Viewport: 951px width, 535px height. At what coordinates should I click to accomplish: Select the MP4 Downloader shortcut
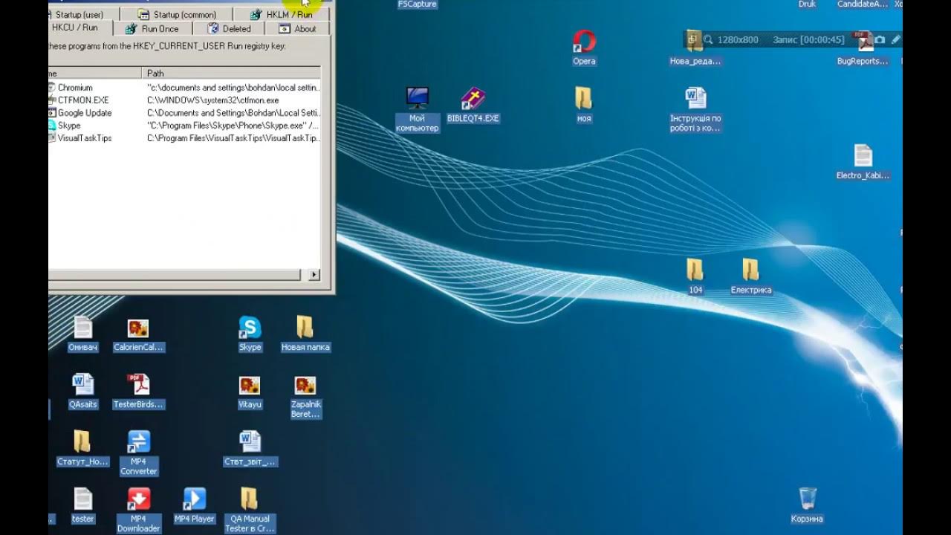pyautogui.click(x=138, y=510)
